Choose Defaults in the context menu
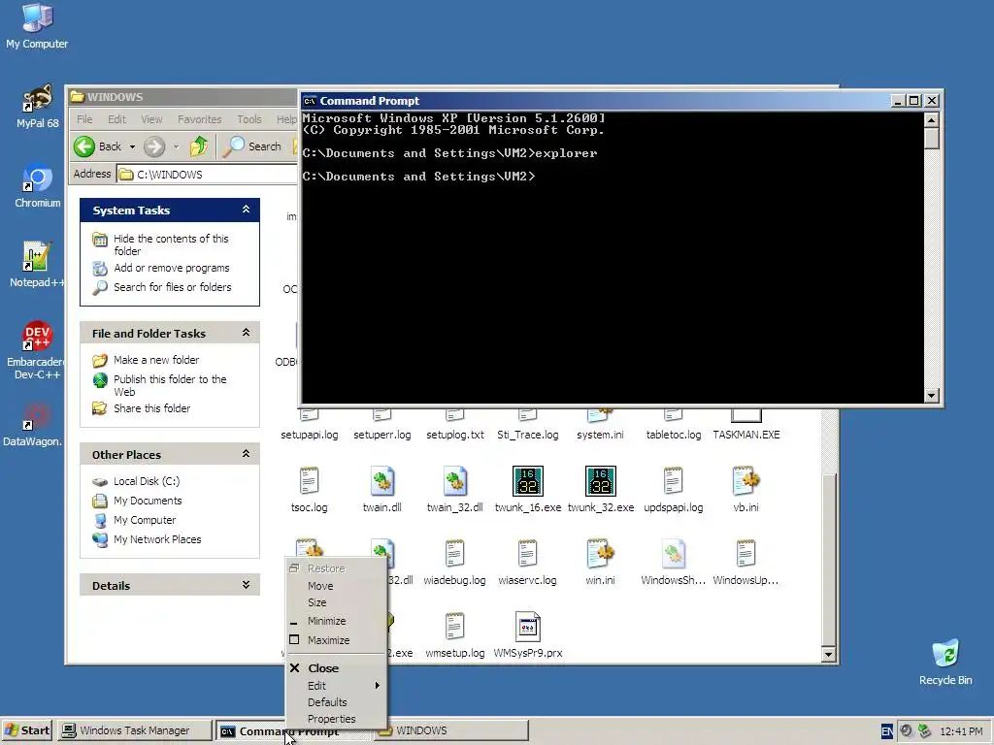The image size is (994, 745). [x=336, y=702]
